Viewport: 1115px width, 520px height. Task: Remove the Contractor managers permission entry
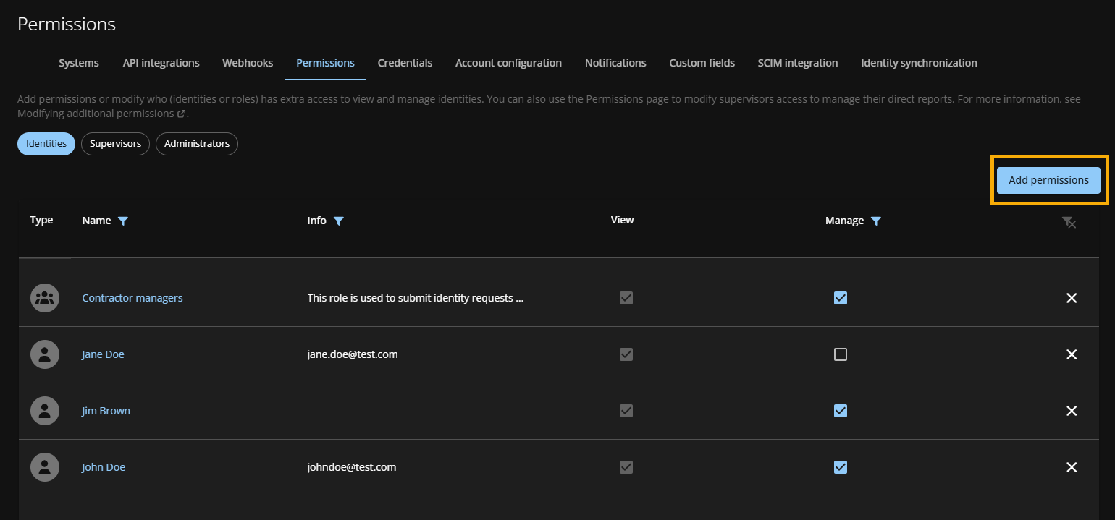[1072, 297]
